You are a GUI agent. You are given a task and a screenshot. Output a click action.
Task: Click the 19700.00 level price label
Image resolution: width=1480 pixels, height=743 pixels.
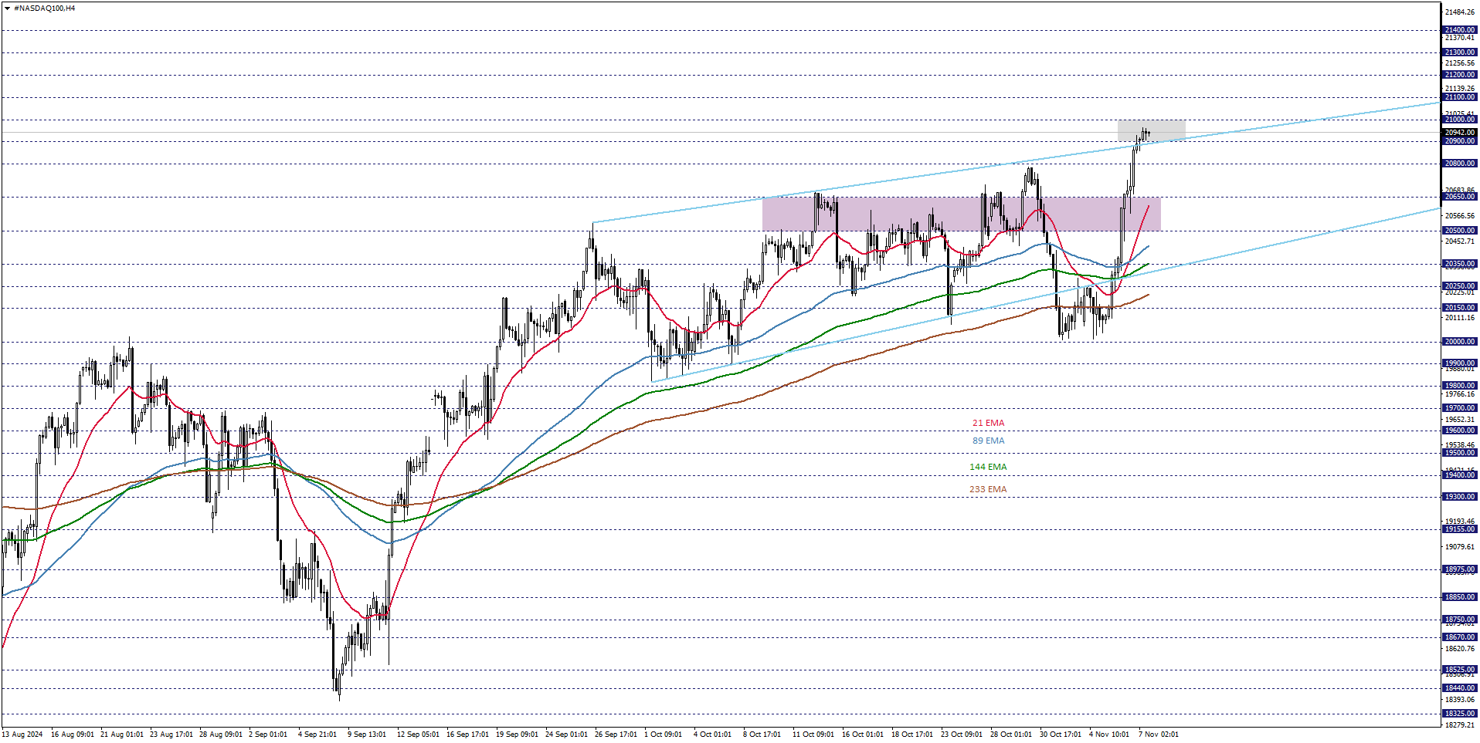click(1460, 408)
